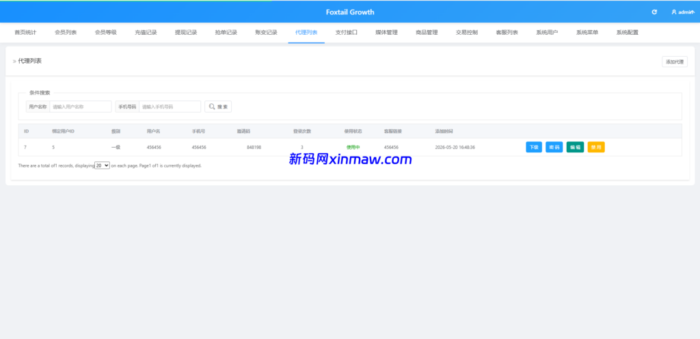The image size is (700, 339).
Task: Switch to the 会员等级 tab
Action: tap(106, 33)
